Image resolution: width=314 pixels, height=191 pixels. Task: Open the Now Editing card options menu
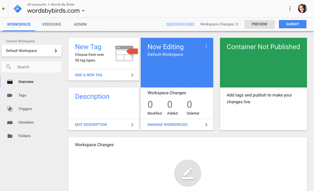click(x=206, y=47)
